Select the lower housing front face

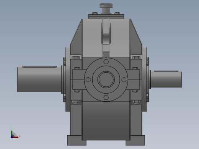tap(106, 121)
